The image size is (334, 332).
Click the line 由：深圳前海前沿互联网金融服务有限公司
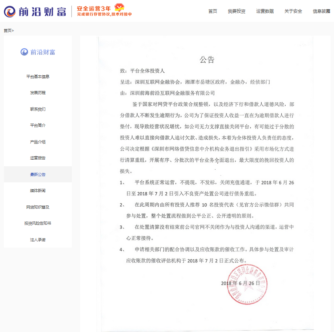(167, 93)
